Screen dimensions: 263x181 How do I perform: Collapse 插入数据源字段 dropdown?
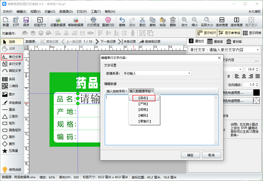[141, 91]
